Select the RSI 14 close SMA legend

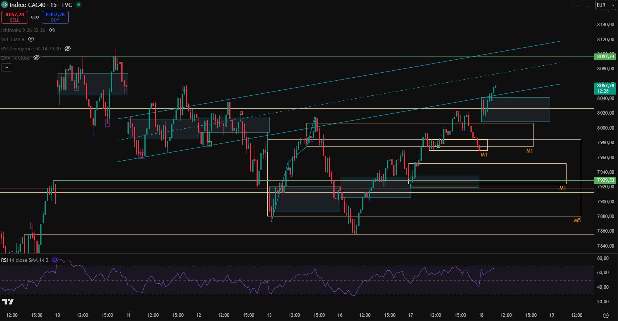[25, 260]
